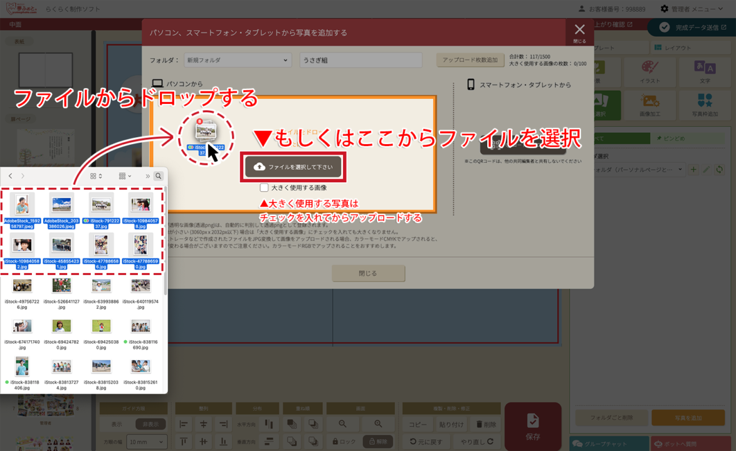Close the upload dialog with X
Screen dimensions: 736x451
point(580,33)
